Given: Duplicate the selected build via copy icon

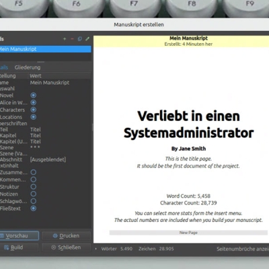Looking at the screenshot, I should (79, 39).
